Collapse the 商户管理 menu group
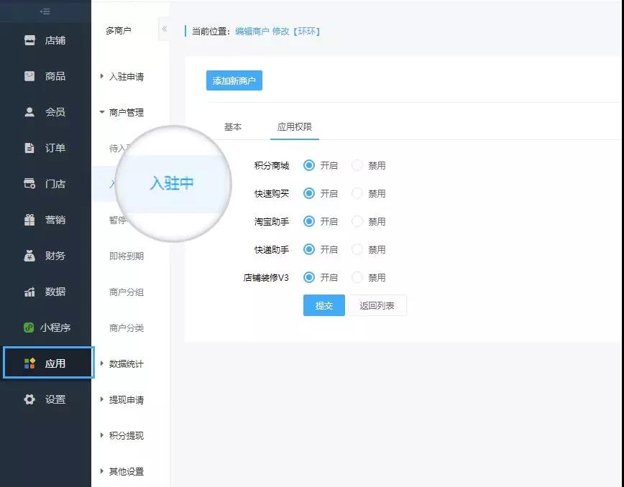The image size is (624, 487). [x=121, y=113]
